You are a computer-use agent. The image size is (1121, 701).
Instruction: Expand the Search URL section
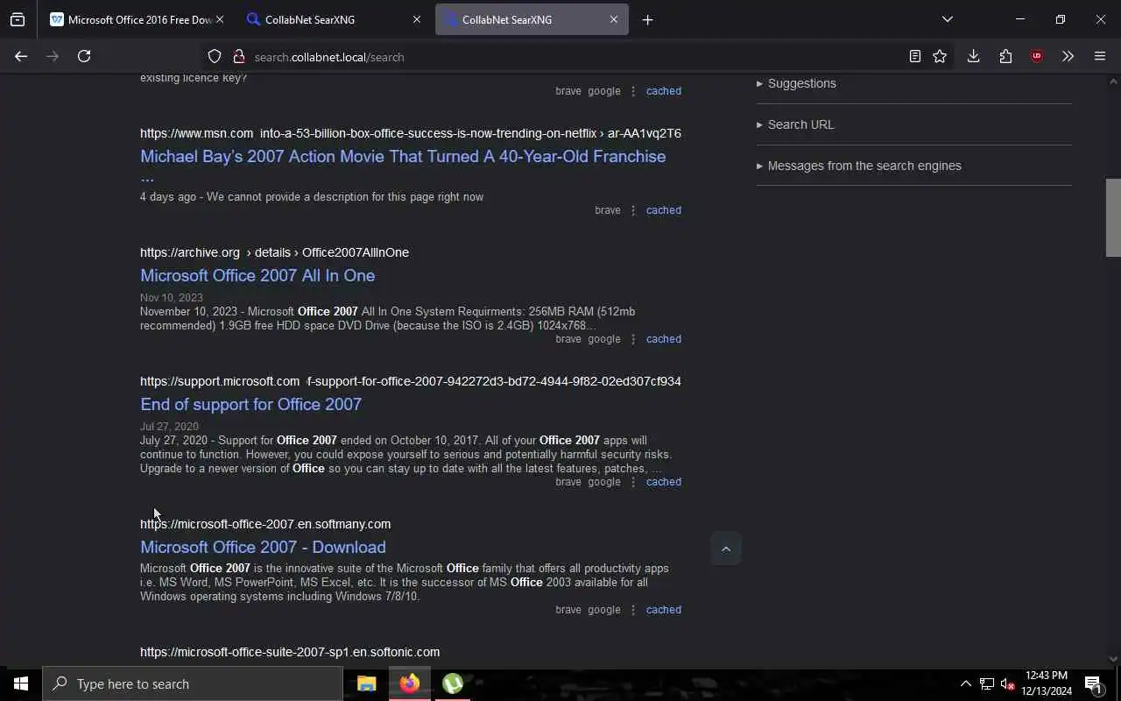795,124
